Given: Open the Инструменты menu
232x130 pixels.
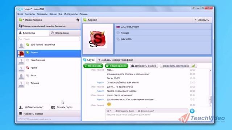Looking at the screenshot, I should [x=71, y=14].
